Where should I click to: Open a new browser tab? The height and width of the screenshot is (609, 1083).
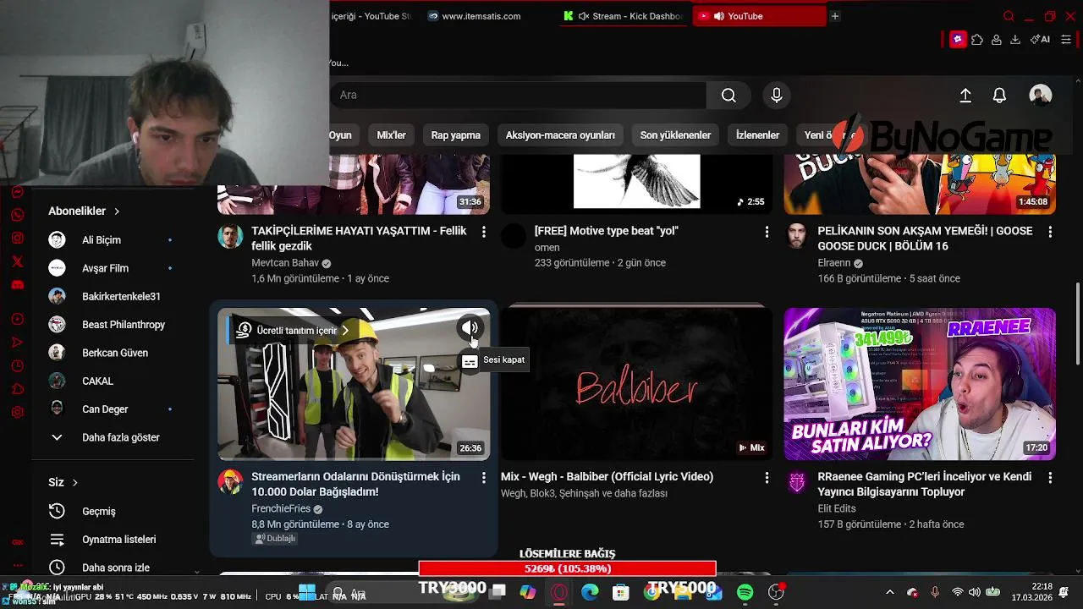click(834, 16)
